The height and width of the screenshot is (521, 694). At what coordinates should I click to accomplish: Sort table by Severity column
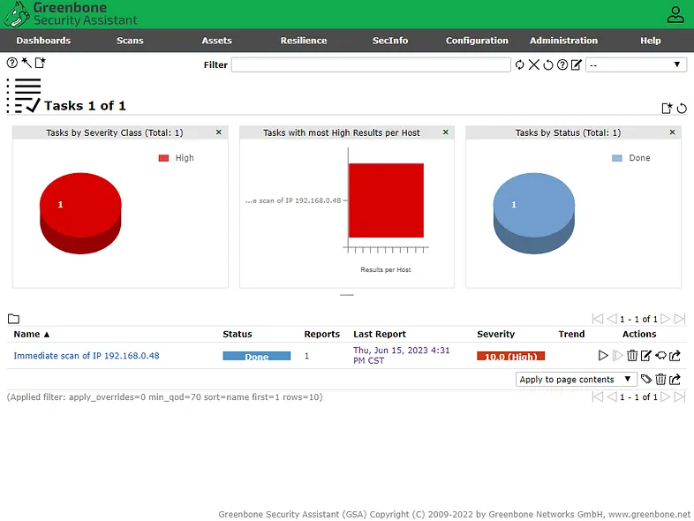coord(495,334)
